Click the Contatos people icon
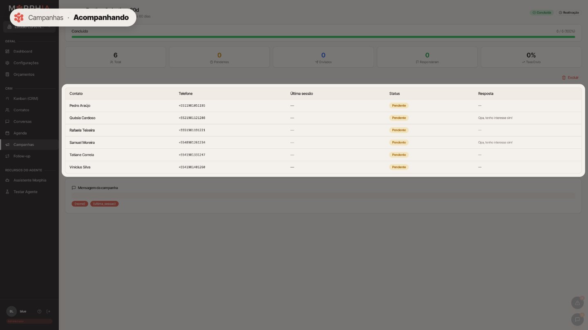 click(x=7, y=110)
